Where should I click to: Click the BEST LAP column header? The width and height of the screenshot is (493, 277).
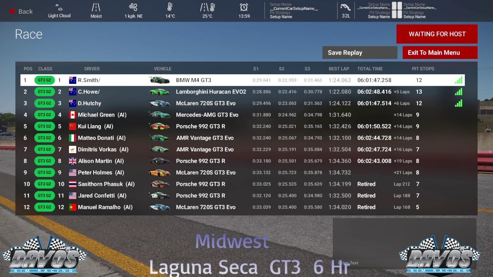pyautogui.click(x=339, y=69)
